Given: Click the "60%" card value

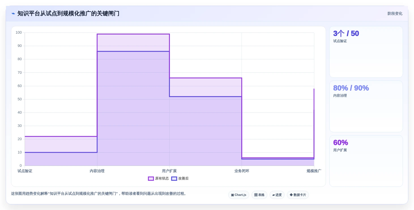Looking at the screenshot, I should [x=341, y=142].
